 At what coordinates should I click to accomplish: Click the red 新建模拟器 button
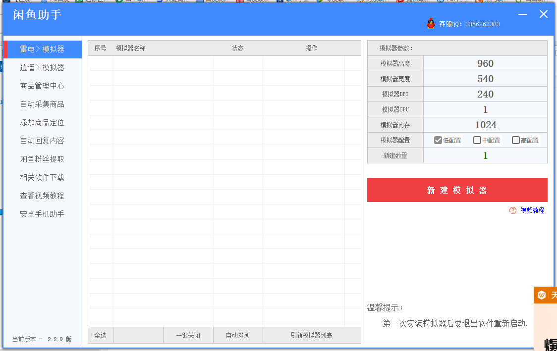[x=457, y=190]
